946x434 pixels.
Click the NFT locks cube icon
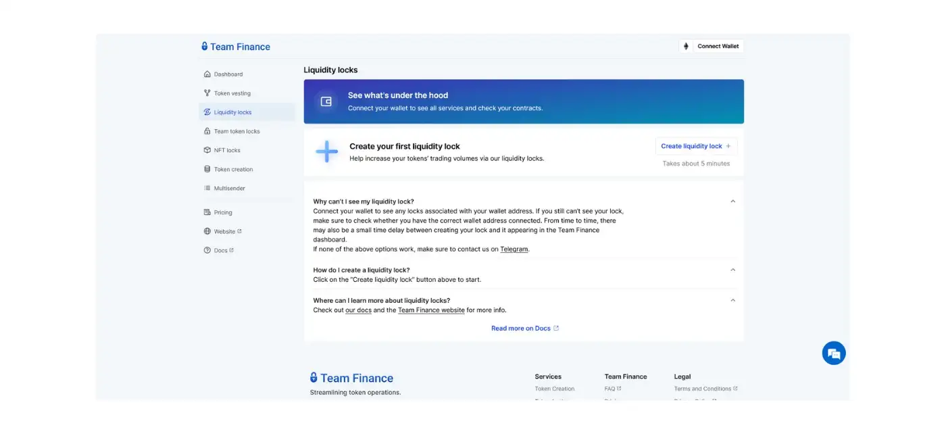207,150
